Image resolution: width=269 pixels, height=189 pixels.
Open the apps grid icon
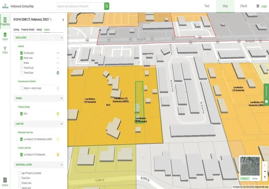pyautogui.click(x=258, y=6)
